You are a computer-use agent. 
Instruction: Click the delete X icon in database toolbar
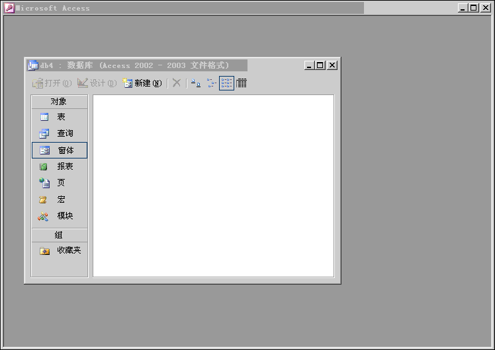point(177,83)
